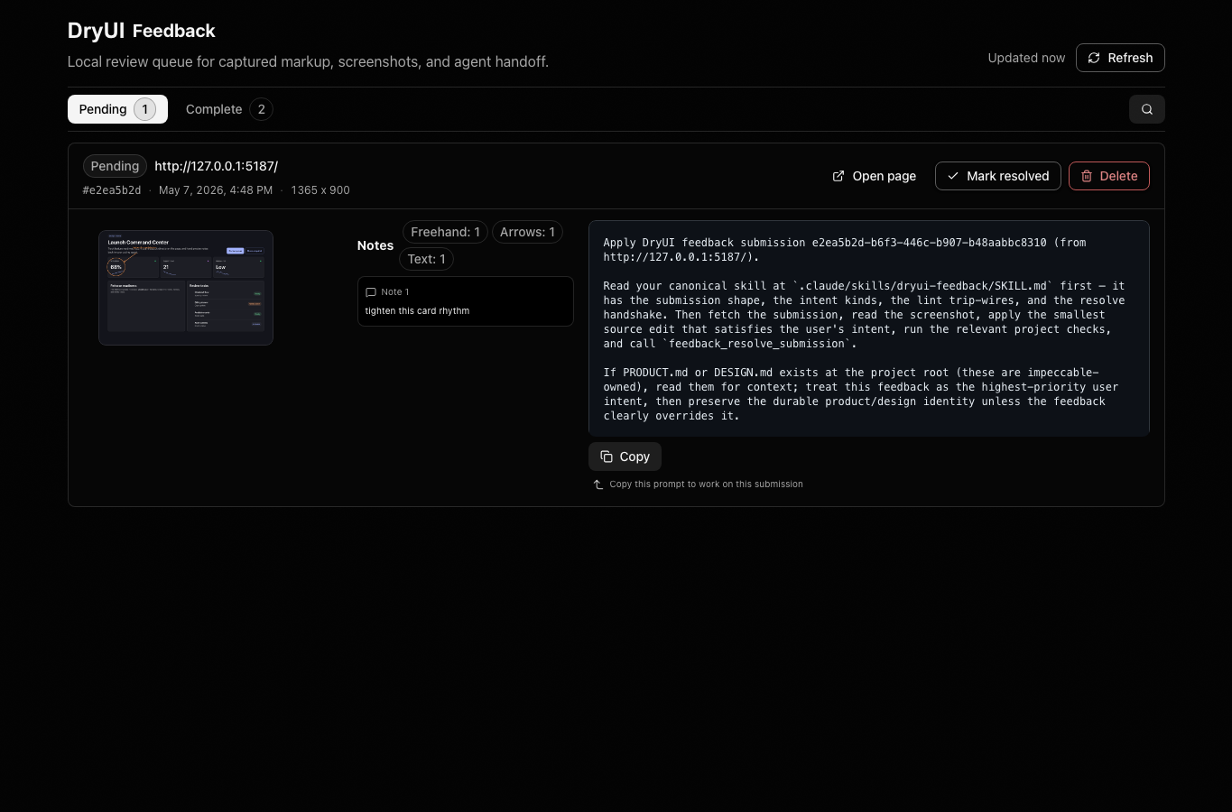Click the search magnifier icon button
The image size is (1232, 812).
click(1146, 109)
